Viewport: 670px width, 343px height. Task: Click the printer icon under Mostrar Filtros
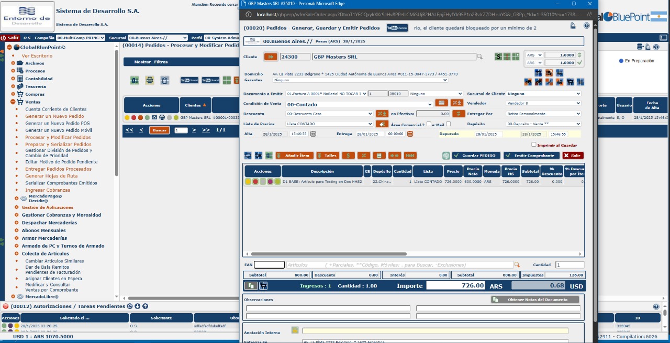(150, 81)
